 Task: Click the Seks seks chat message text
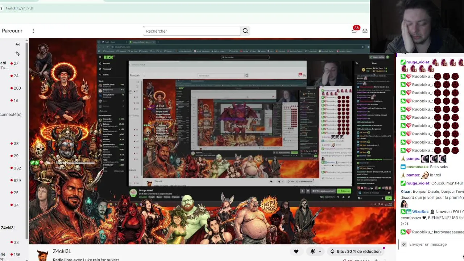[x=439, y=167]
